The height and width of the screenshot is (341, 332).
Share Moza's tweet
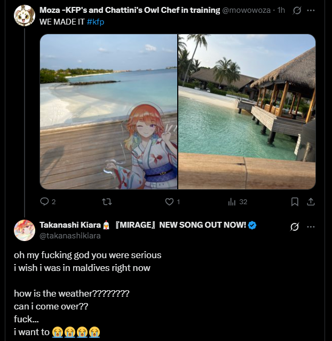(311, 201)
